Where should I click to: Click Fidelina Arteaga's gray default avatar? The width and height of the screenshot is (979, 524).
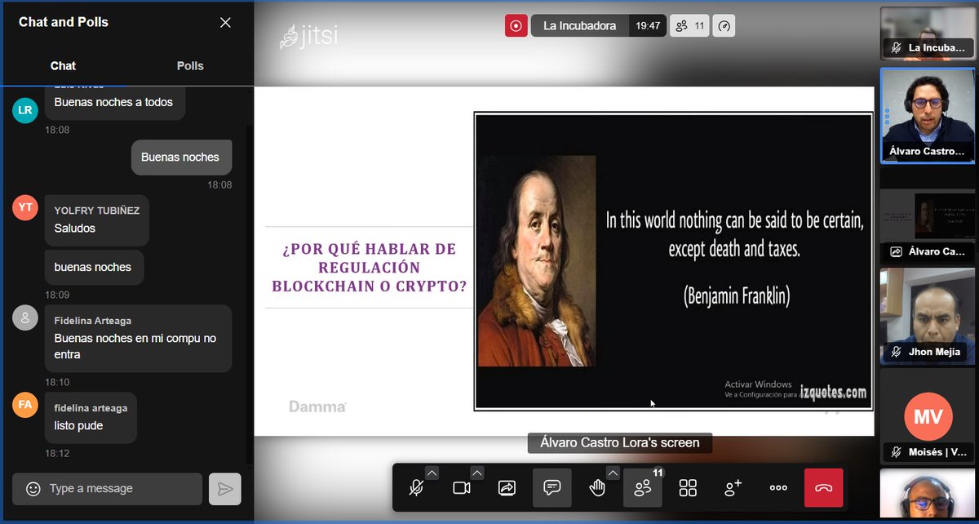pyautogui.click(x=25, y=318)
